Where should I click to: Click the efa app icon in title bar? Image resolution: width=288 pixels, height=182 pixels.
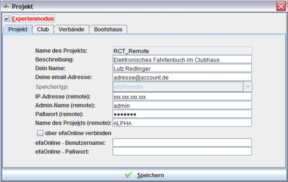[6, 6]
